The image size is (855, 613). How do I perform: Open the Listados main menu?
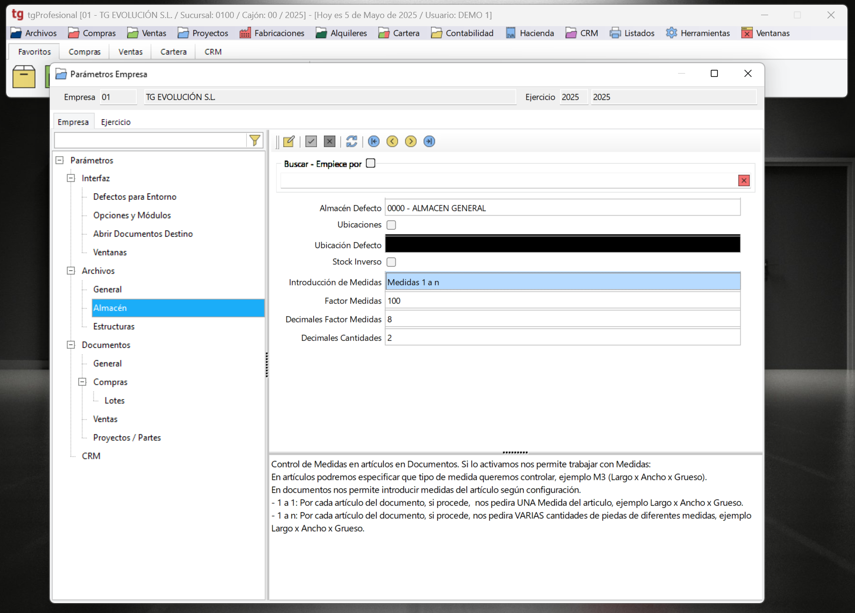pos(632,33)
